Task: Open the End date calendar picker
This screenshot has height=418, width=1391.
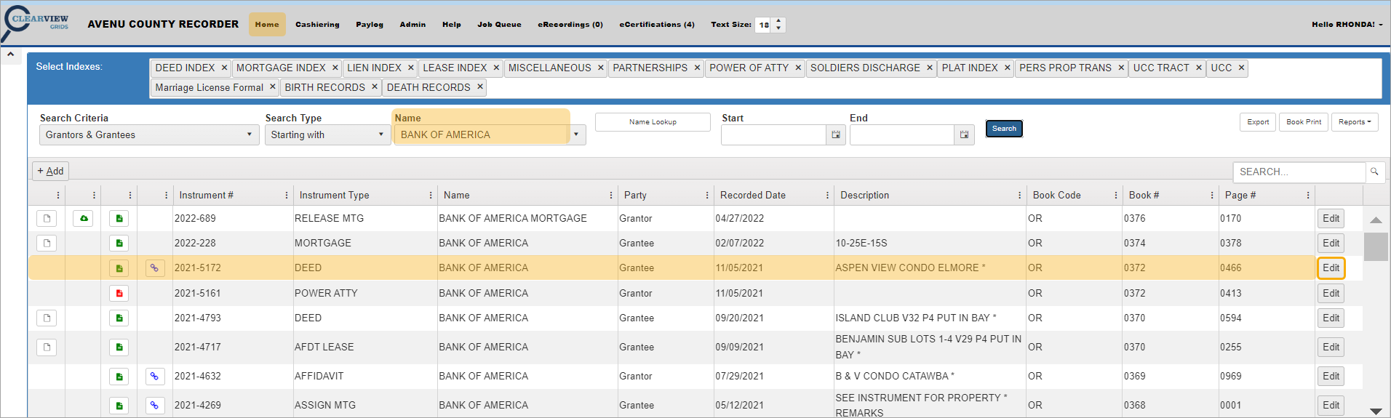Action: [964, 134]
